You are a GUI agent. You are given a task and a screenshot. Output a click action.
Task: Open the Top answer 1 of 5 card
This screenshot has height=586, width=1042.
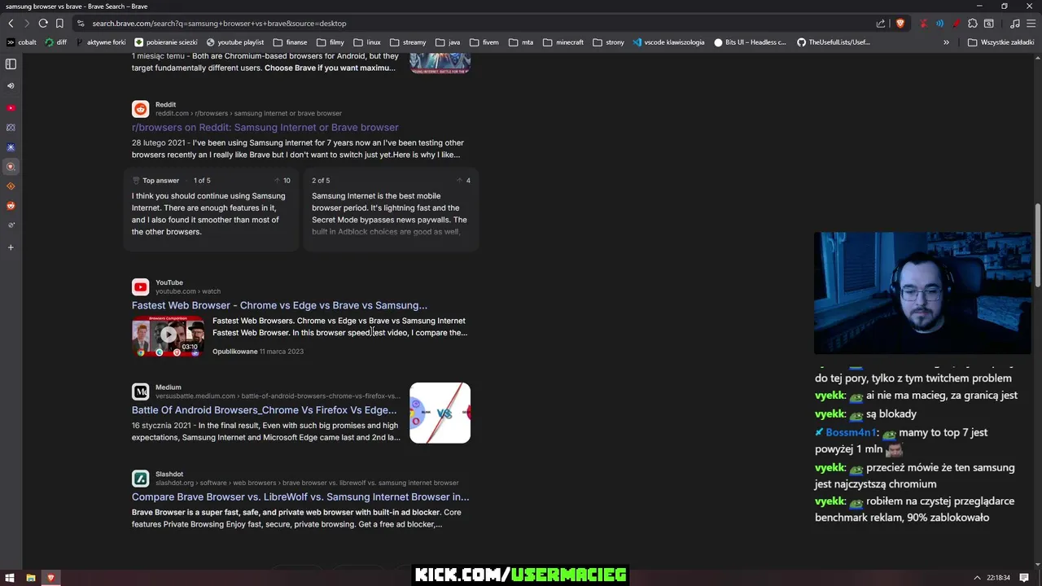[x=211, y=210]
